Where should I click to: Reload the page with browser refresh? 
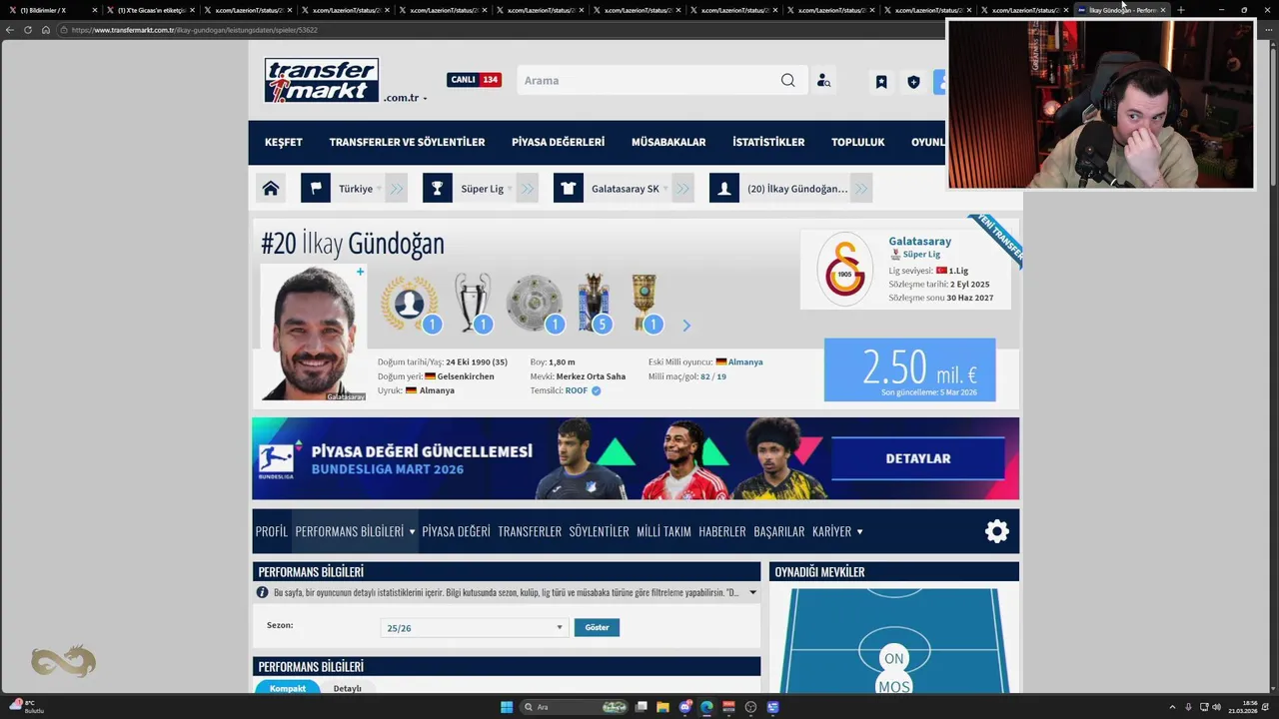27,30
